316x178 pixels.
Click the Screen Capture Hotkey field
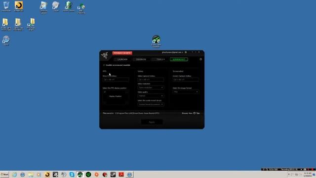tap(186, 80)
